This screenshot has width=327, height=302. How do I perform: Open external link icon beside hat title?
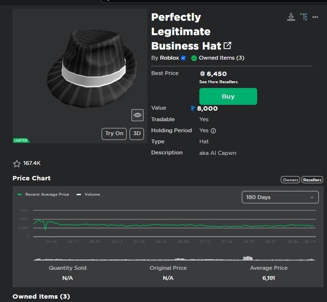[227, 46]
